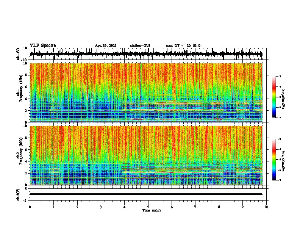
Task: Click time axis tick label "1"
Action: 53,207
